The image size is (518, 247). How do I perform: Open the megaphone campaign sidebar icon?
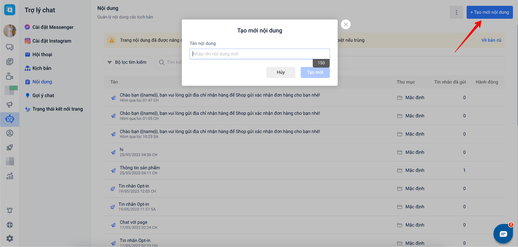click(10, 104)
